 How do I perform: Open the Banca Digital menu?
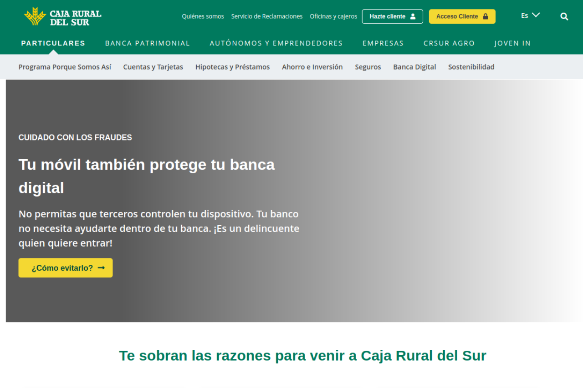pos(414,67)
